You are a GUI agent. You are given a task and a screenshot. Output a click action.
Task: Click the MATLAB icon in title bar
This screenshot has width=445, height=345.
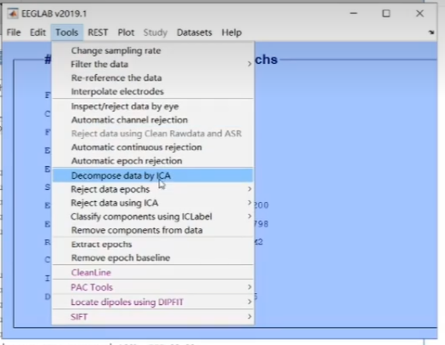tap(11, 13)
